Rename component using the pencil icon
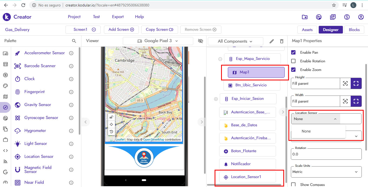The image size is (368, 187). pyautogui.click(x=271, y=41)
